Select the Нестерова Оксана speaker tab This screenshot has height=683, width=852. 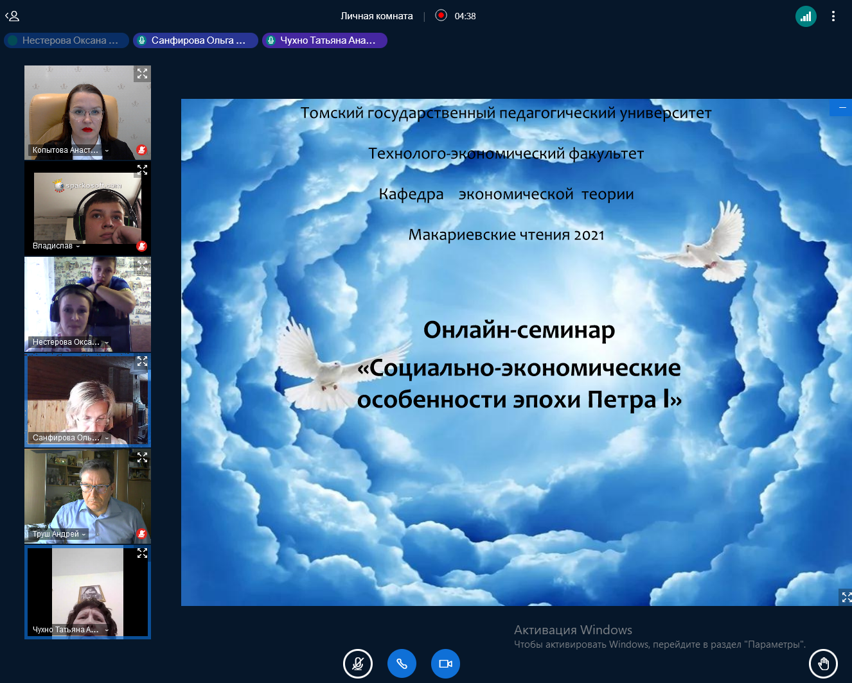pos(66,40)
